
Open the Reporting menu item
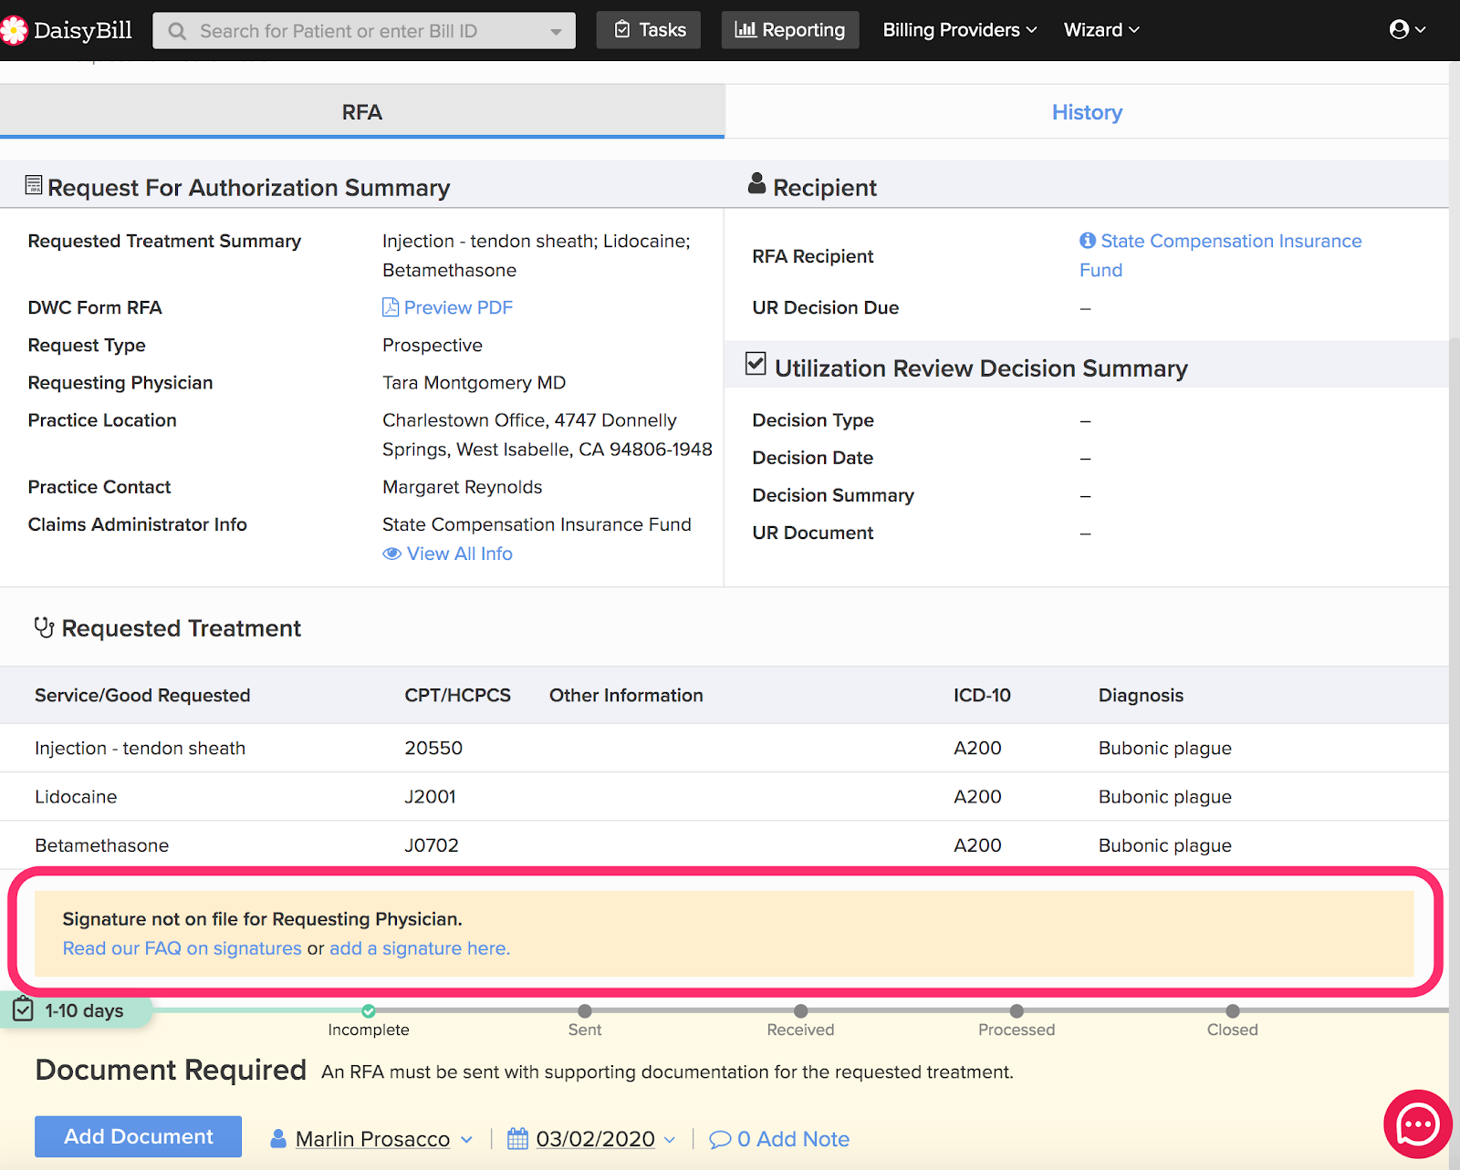(x=790, y=30)
